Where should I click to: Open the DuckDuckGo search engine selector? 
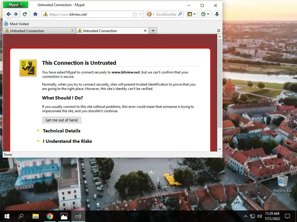(x=151, y=14)
